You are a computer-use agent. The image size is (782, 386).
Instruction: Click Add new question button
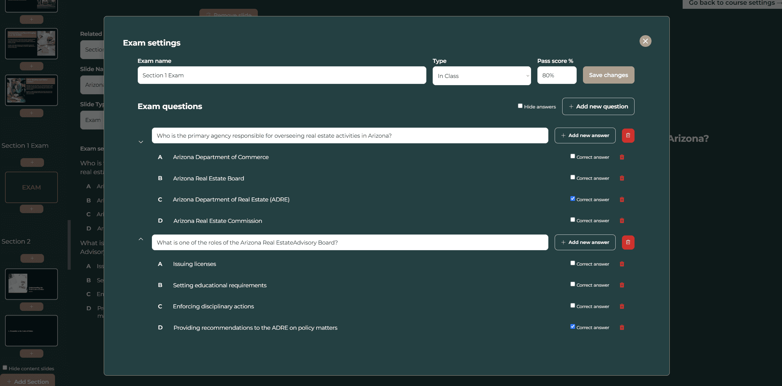pyautogui.click(x=598, y=107)
